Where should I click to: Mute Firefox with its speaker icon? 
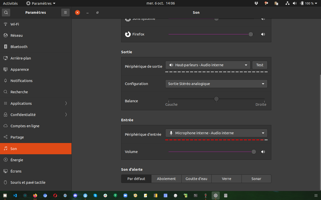263,34
